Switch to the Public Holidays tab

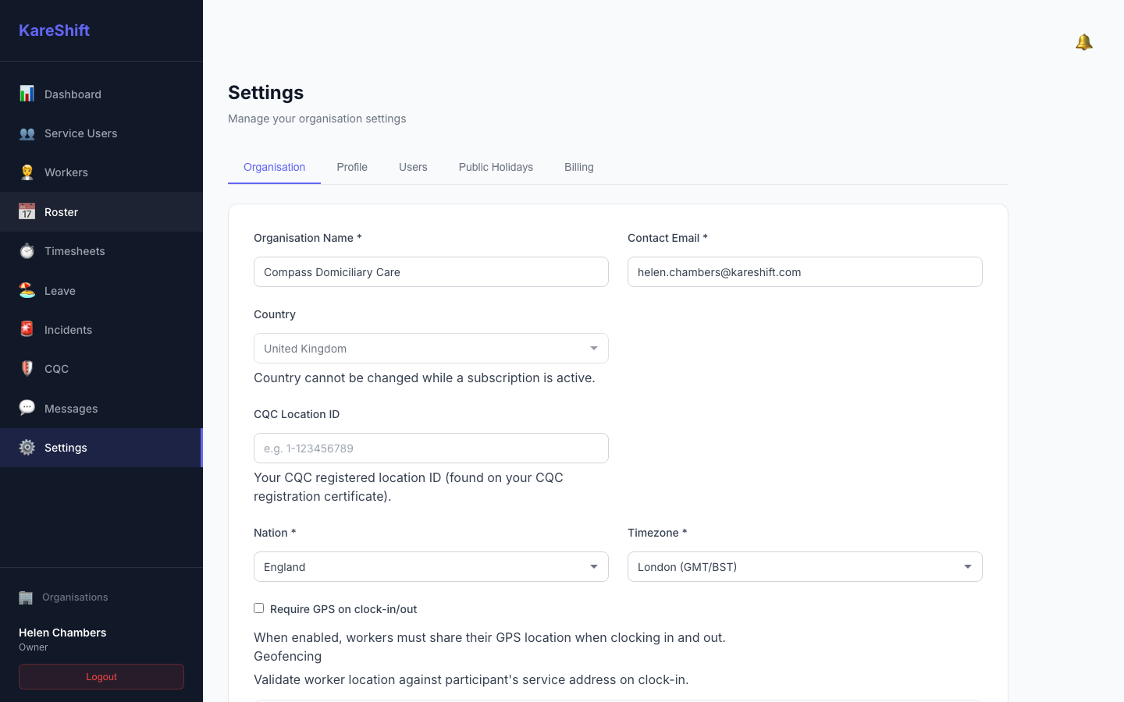point(496,167)
